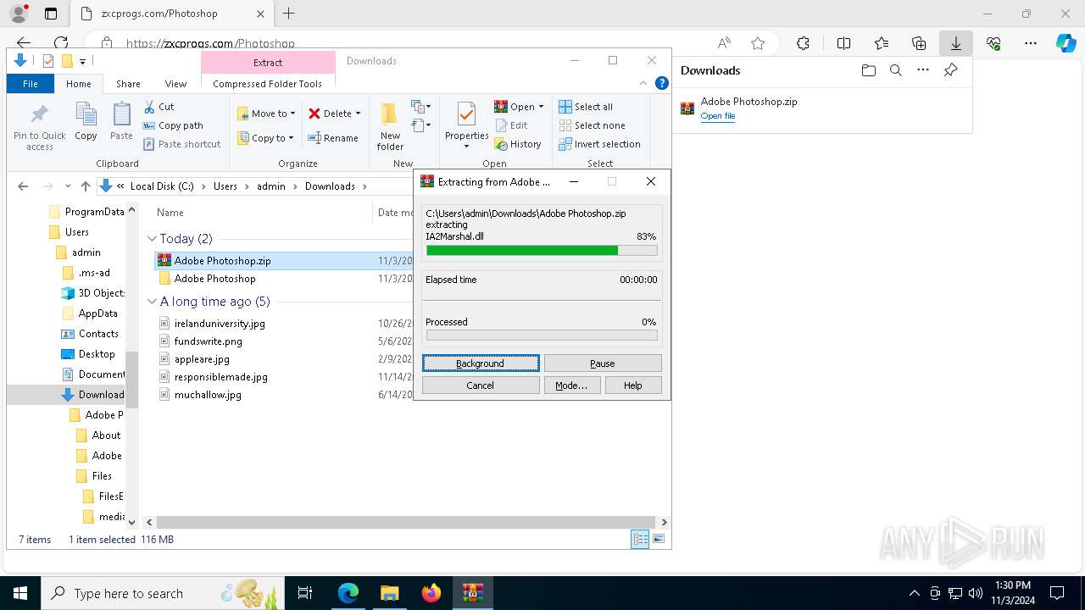
Task: Open downloads folder icon in Edge Downloads panel
Action: (x=868, y=70)
